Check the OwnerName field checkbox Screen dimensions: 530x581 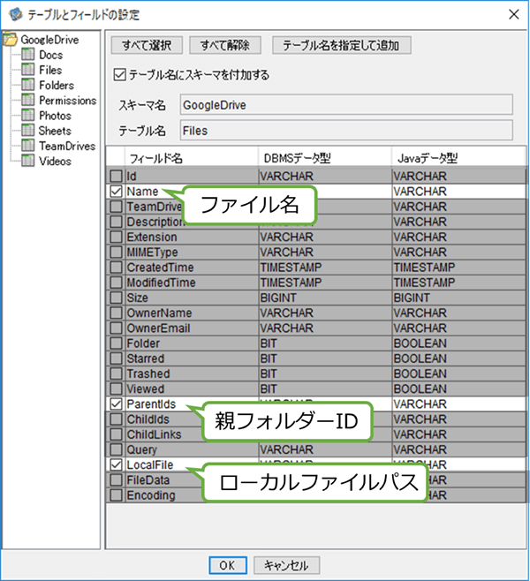pos(116,313)
